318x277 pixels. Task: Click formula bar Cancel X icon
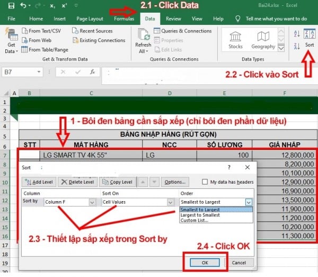click(63, 72)
